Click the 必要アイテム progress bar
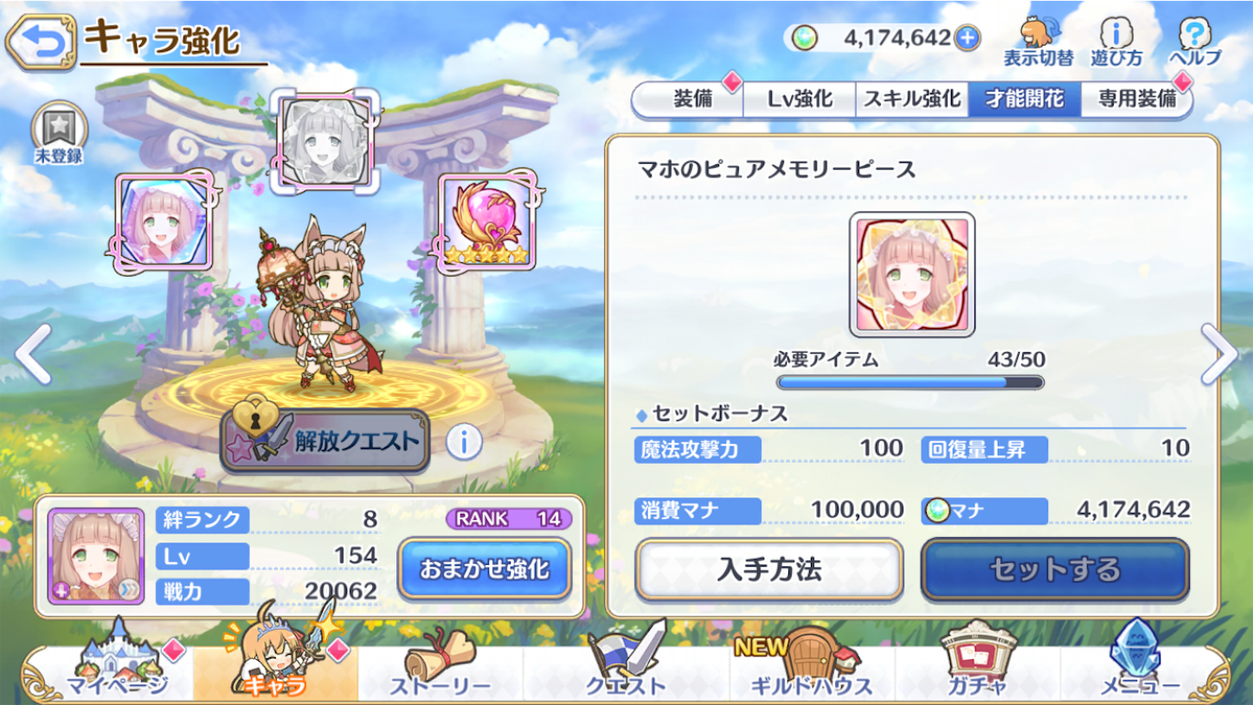 (x=910, y=381)
